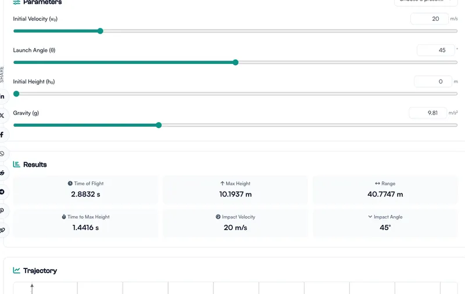Click the Facebook share icon
This screenshot has height=294, width=465.
coord(2,135)
